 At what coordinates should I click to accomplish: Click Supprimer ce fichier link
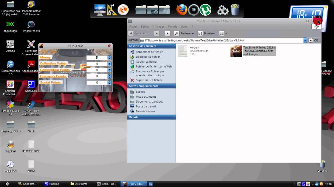[x=149, y=80]
